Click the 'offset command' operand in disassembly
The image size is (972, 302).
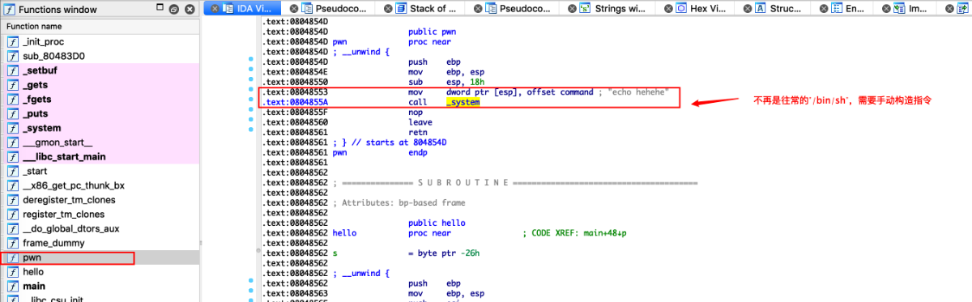(560, 92)
